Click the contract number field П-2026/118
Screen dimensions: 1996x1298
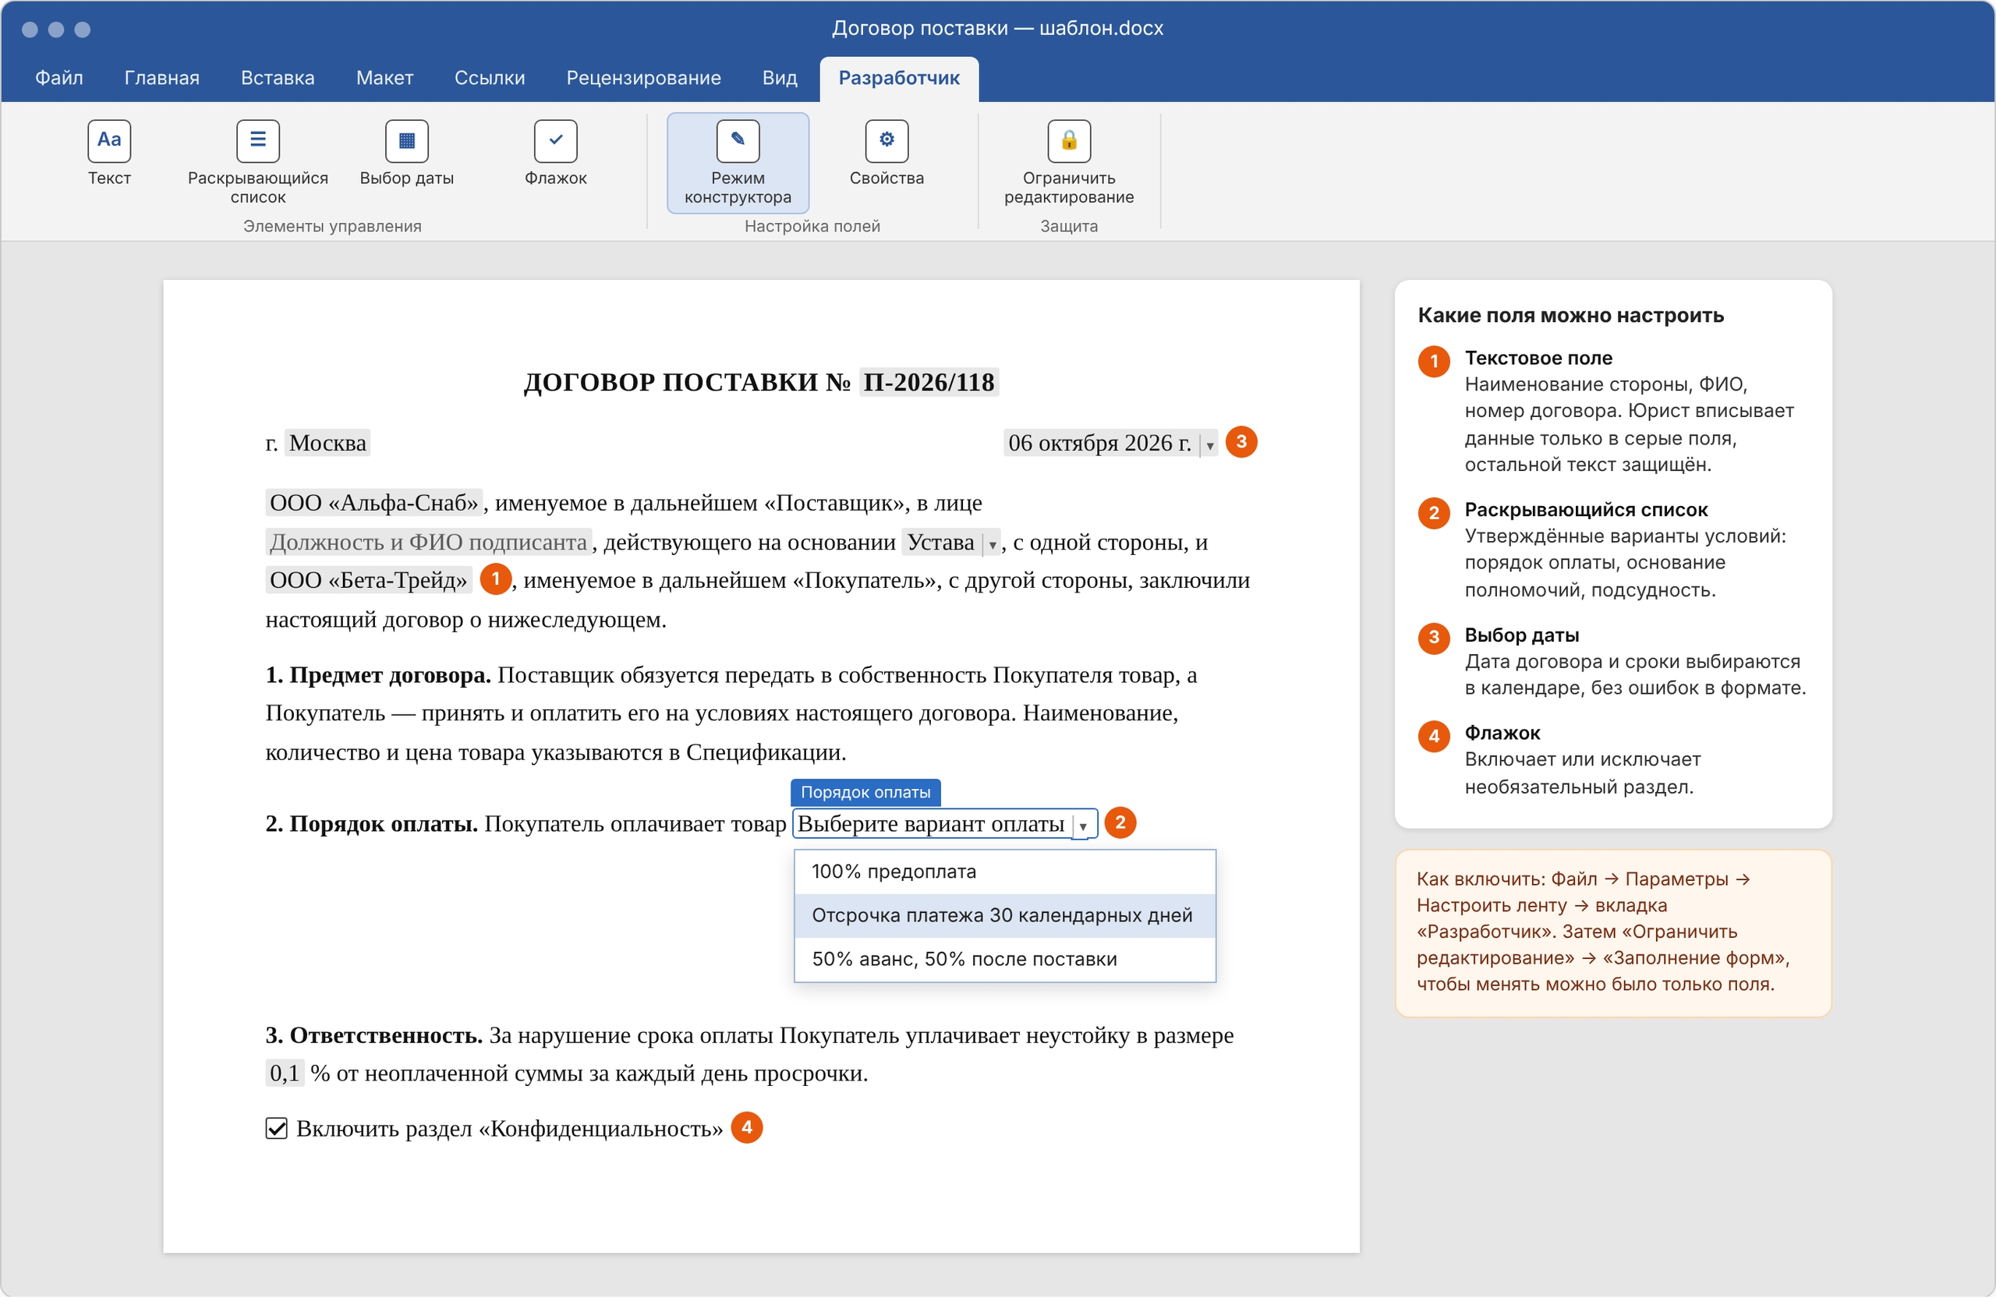[x=929, y=382]
